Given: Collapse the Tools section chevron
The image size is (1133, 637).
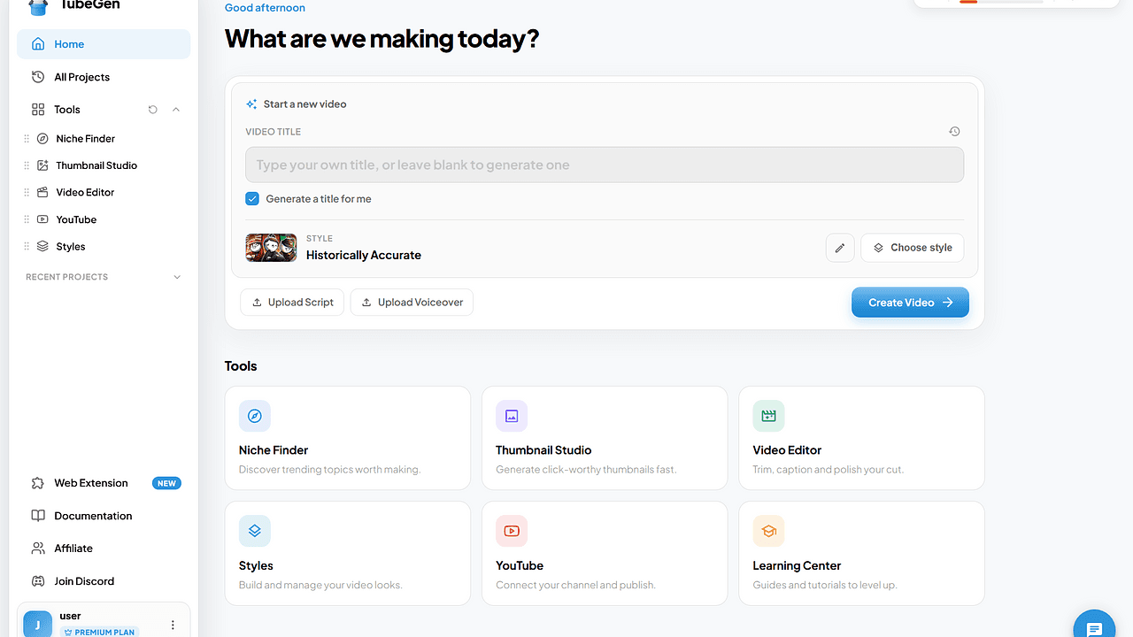Looking at the screenshot, I should pos(176,110).
